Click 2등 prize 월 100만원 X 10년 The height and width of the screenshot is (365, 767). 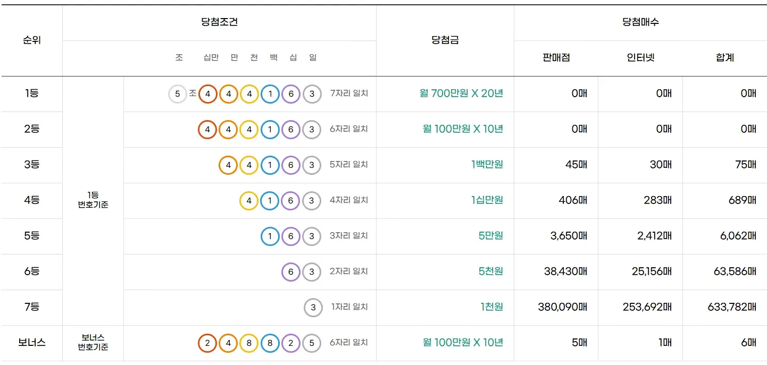tap(463, 129)
